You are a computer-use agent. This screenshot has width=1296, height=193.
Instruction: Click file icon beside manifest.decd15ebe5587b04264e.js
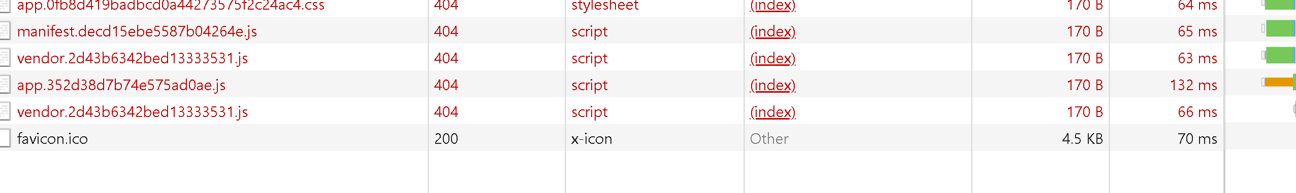(5, 30)
